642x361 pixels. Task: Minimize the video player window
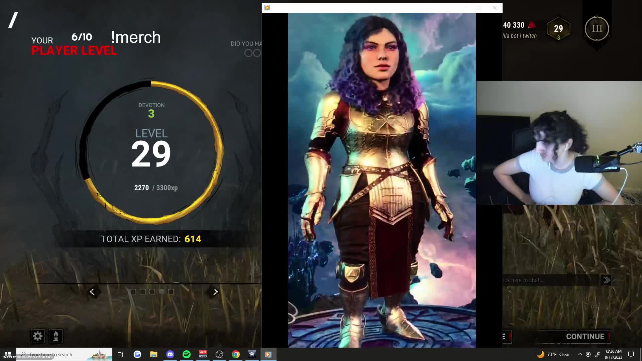tap(464, 8)
